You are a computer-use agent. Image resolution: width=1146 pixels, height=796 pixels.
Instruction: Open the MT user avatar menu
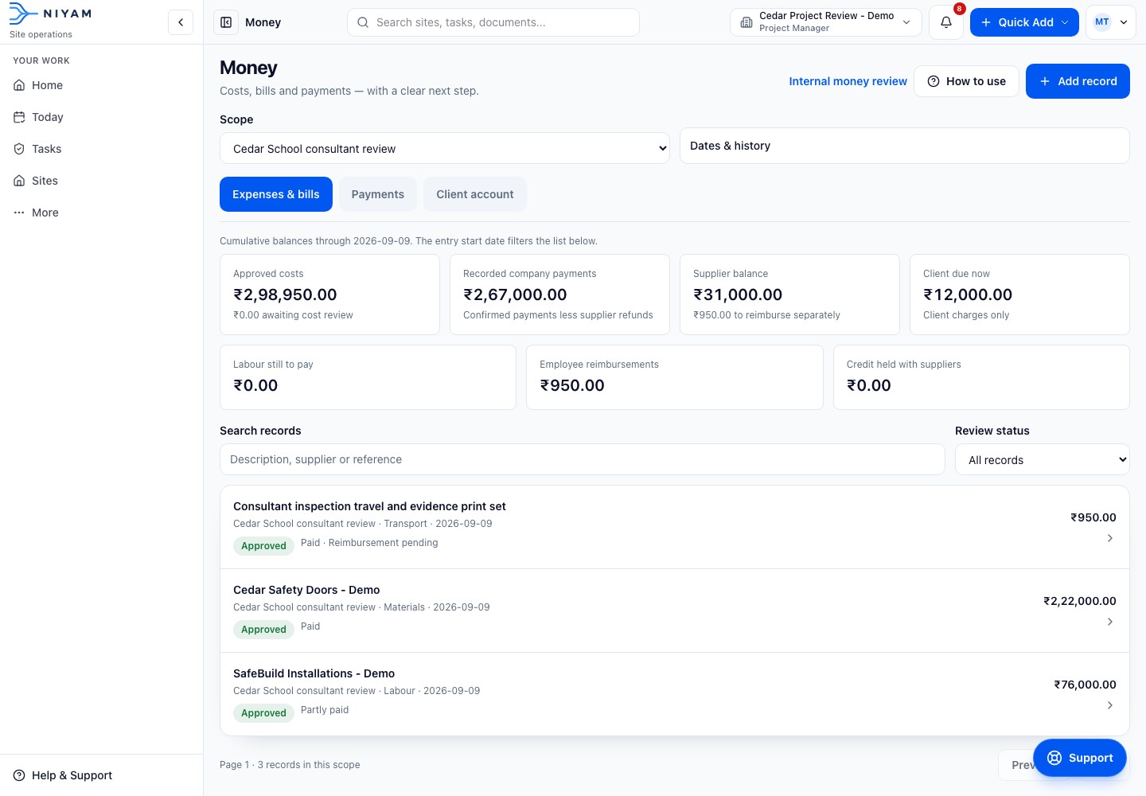pos(1111,22)
